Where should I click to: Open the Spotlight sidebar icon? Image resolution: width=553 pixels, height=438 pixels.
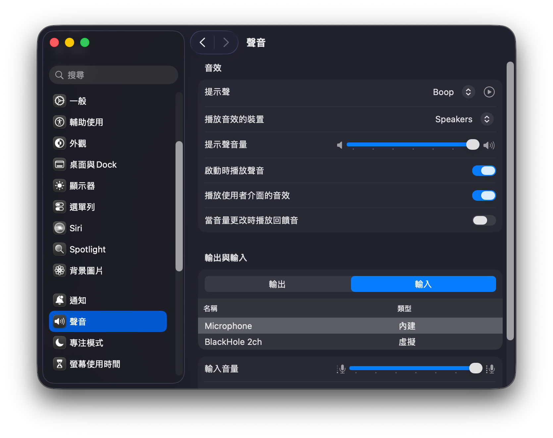[x=60, y=249]
